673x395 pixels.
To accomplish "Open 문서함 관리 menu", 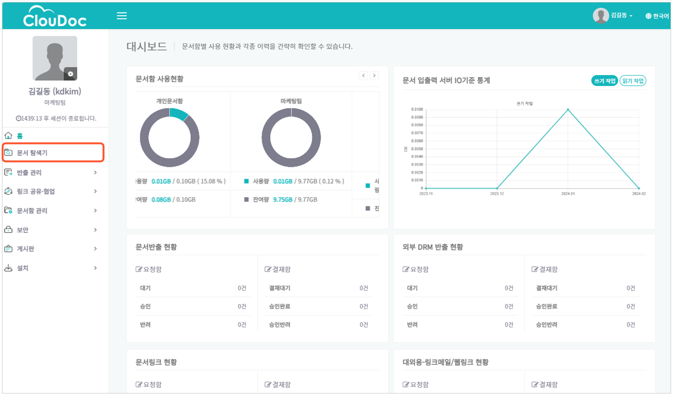I will click(x=32, y=210).
